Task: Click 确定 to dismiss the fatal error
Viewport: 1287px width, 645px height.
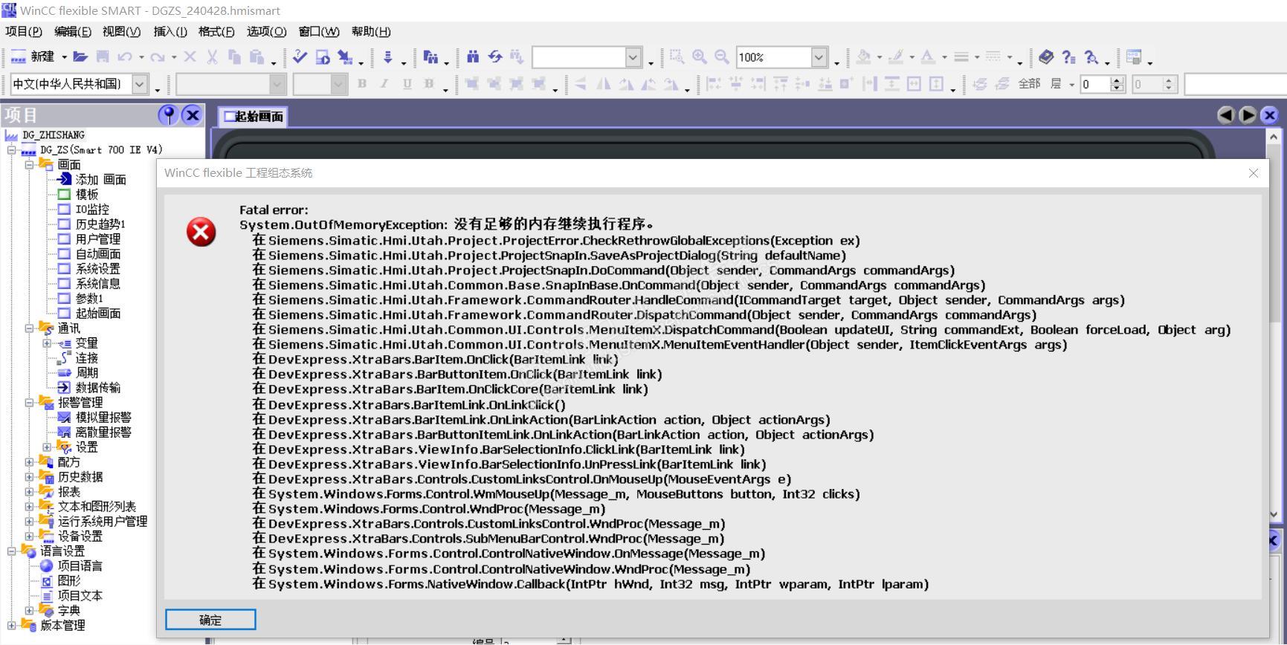Action: [210, 620]
